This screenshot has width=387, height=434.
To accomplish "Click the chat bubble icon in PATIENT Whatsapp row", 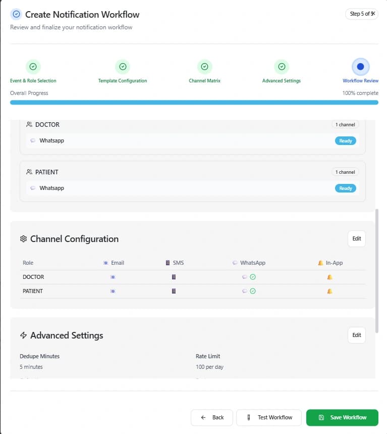I will click(x=33, y=188).
